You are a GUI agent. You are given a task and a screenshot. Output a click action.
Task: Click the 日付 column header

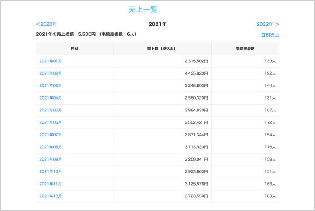point(75,49)
